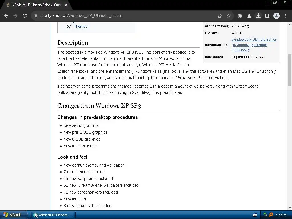Screen dimensions: 292x219
Task: Click the New login graphics list item
Action: [x=80, y=146]
